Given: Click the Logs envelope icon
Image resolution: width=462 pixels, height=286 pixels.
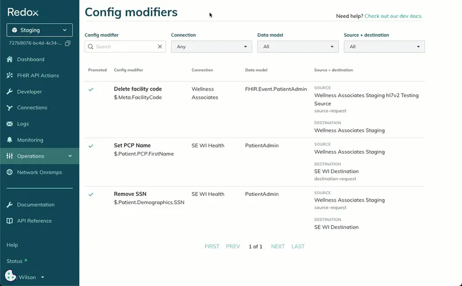Looking at the screenshot, I should coord(10,124).
